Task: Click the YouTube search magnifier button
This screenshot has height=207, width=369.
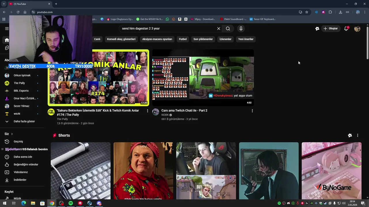Action: click(228, 28)
